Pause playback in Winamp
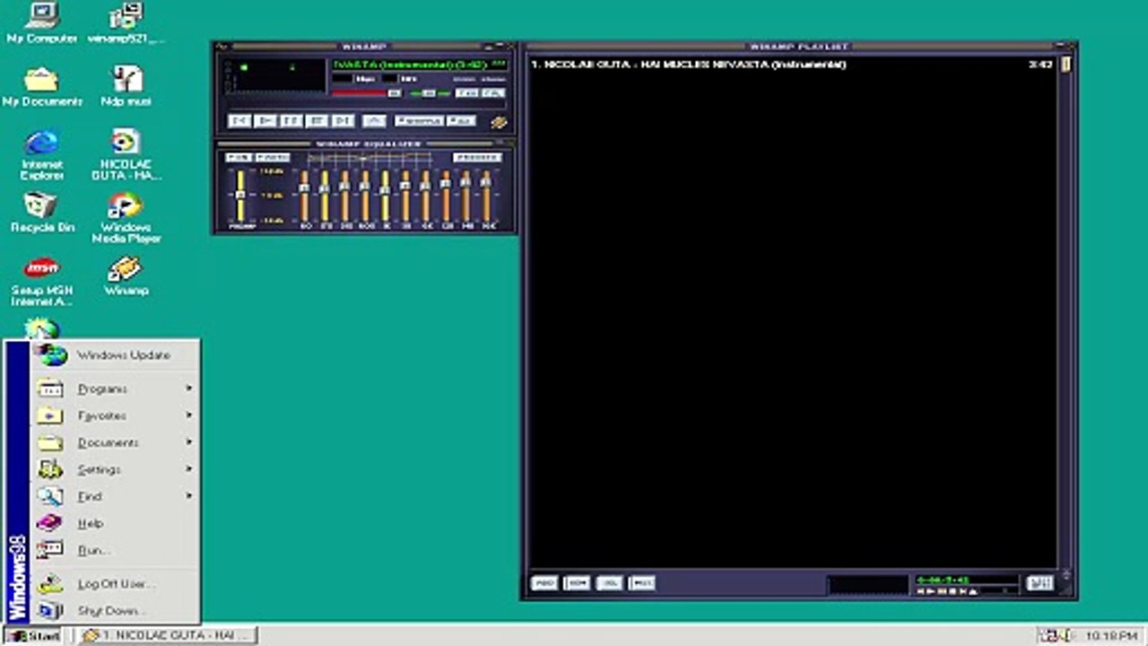The height and width of the screenshot is (646, 1148). 291,120
